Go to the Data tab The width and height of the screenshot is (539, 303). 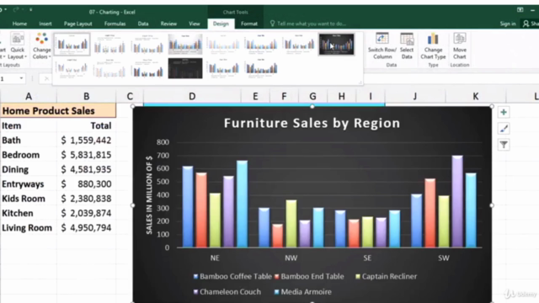[143, 24]
